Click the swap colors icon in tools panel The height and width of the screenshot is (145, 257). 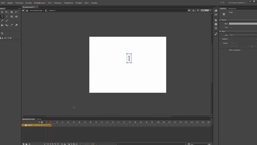[10, 38]
